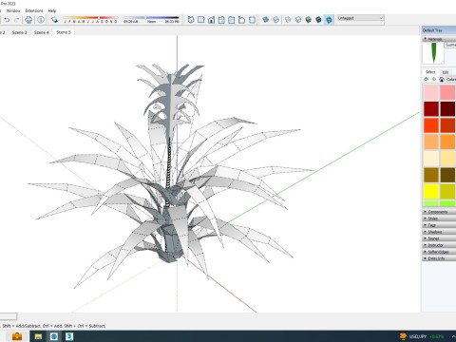The image size is (456, 342).
Task: Open the Untagged tag dropdown
Action: pos(360,18)
